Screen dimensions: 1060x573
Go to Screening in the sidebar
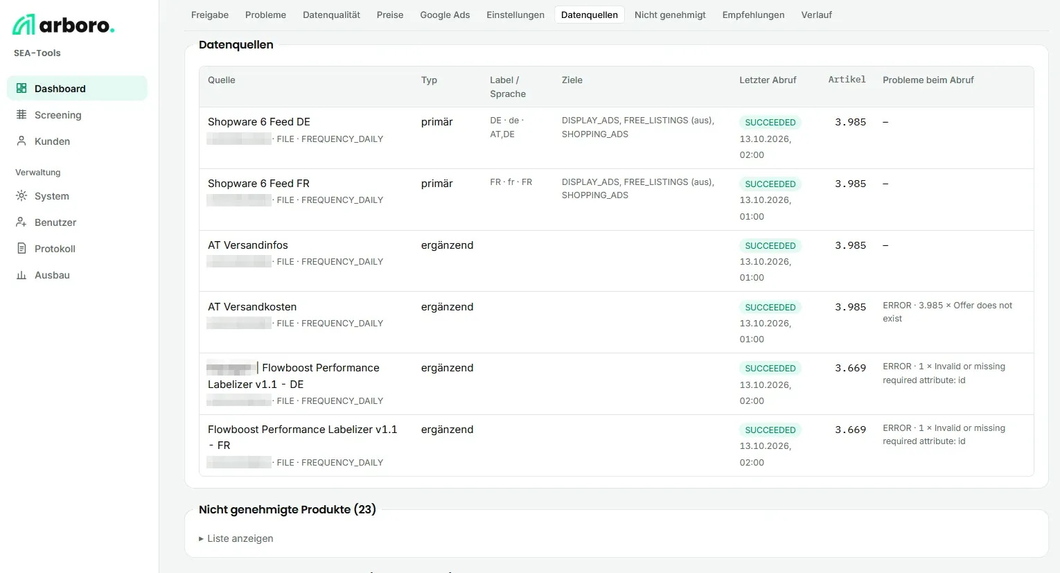[x=77, y=114]
